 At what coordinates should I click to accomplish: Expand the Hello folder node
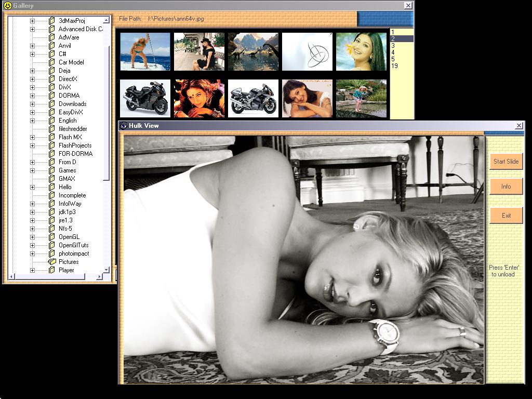click(32, 187)
